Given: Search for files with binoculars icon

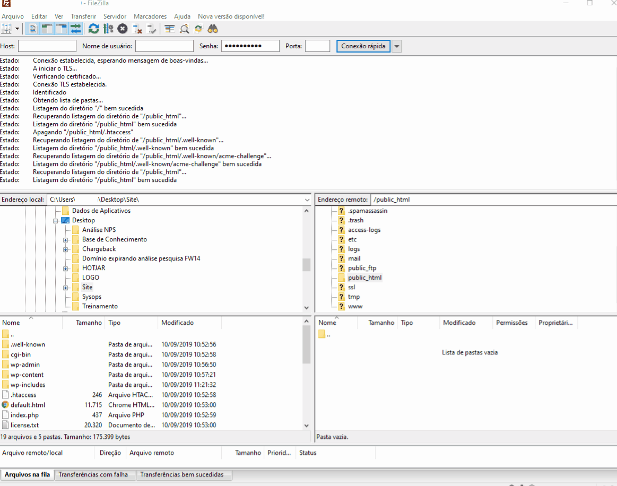Looking at the screenshot, I should [213, 29].
